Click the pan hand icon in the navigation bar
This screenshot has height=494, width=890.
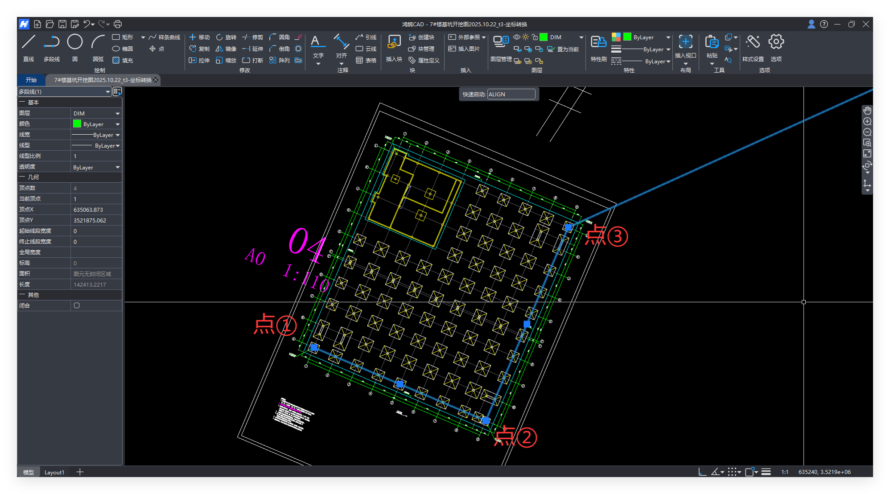click(867, 111)
